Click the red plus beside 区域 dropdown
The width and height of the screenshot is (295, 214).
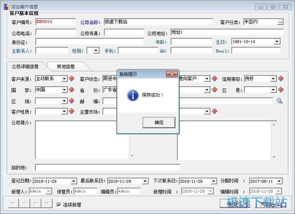pyautogui.click(x=72, y=101)
